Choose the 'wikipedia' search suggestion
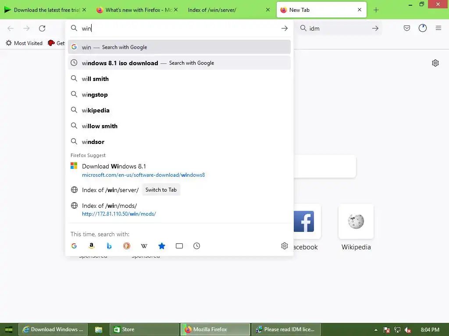 pos(179,110)
